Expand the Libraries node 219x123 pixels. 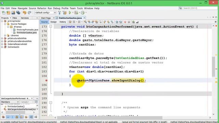(5, 36)
